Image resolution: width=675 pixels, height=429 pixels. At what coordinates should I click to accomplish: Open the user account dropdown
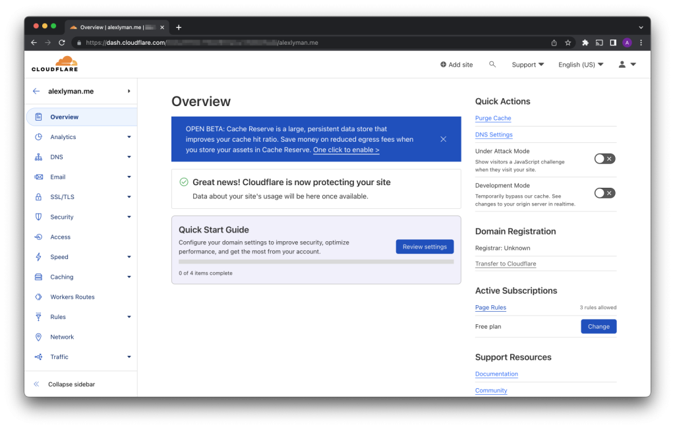626,65
